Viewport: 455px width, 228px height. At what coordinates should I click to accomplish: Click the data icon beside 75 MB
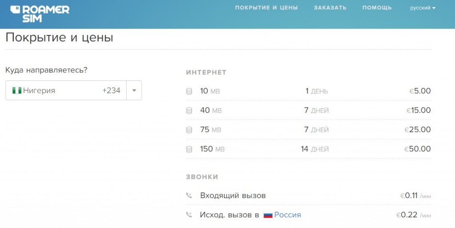189,130
